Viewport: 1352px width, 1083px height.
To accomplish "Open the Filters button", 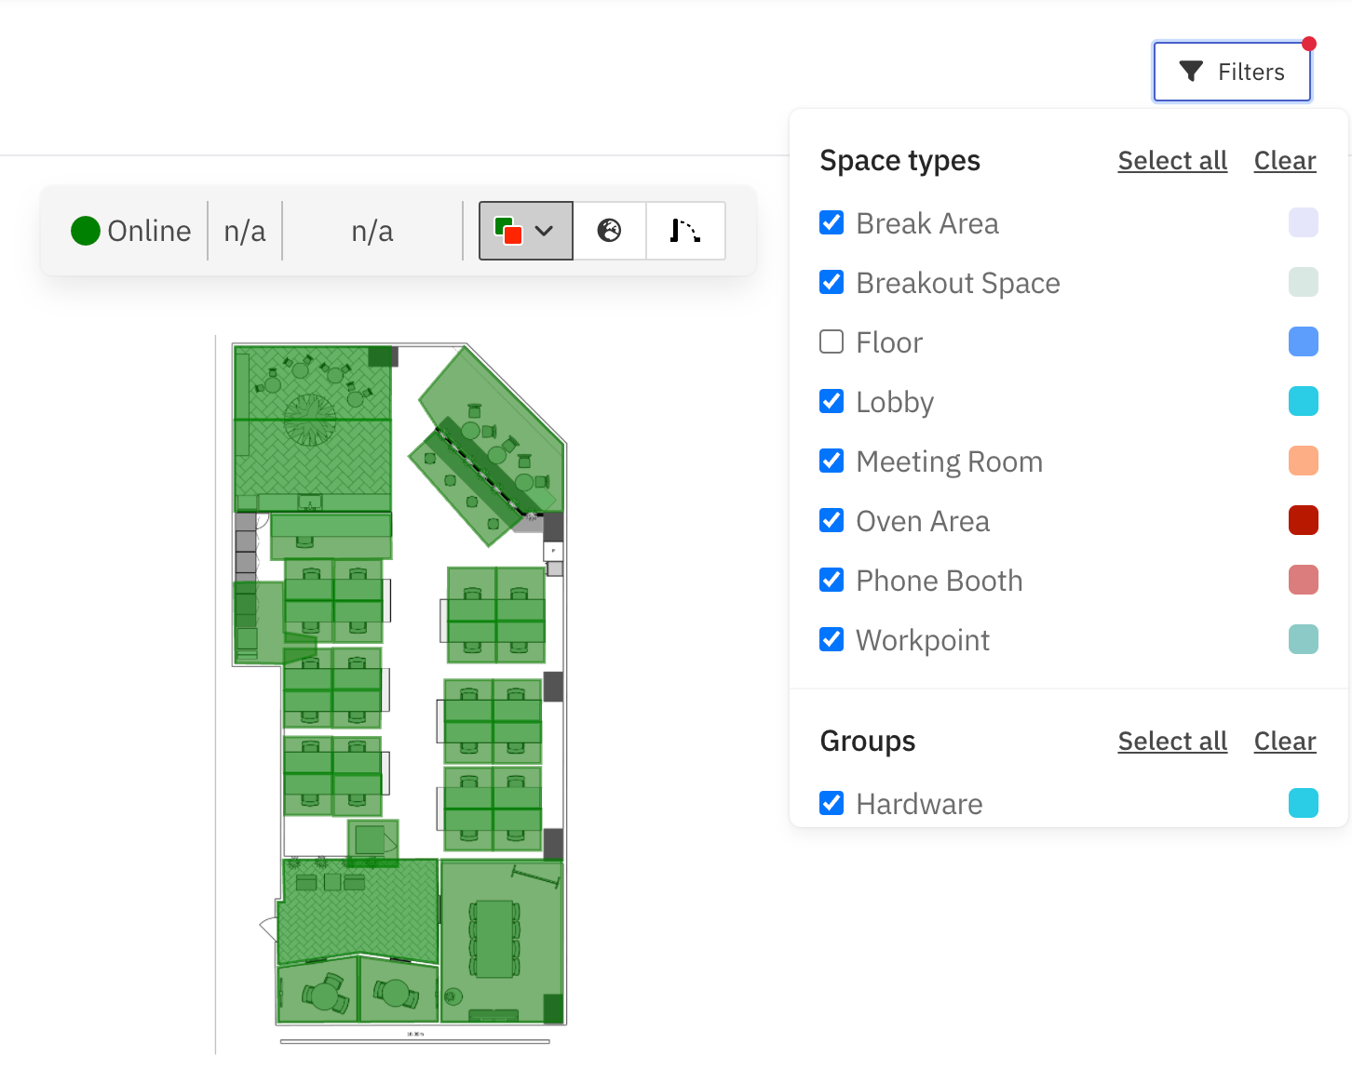I will (1232, 72).
